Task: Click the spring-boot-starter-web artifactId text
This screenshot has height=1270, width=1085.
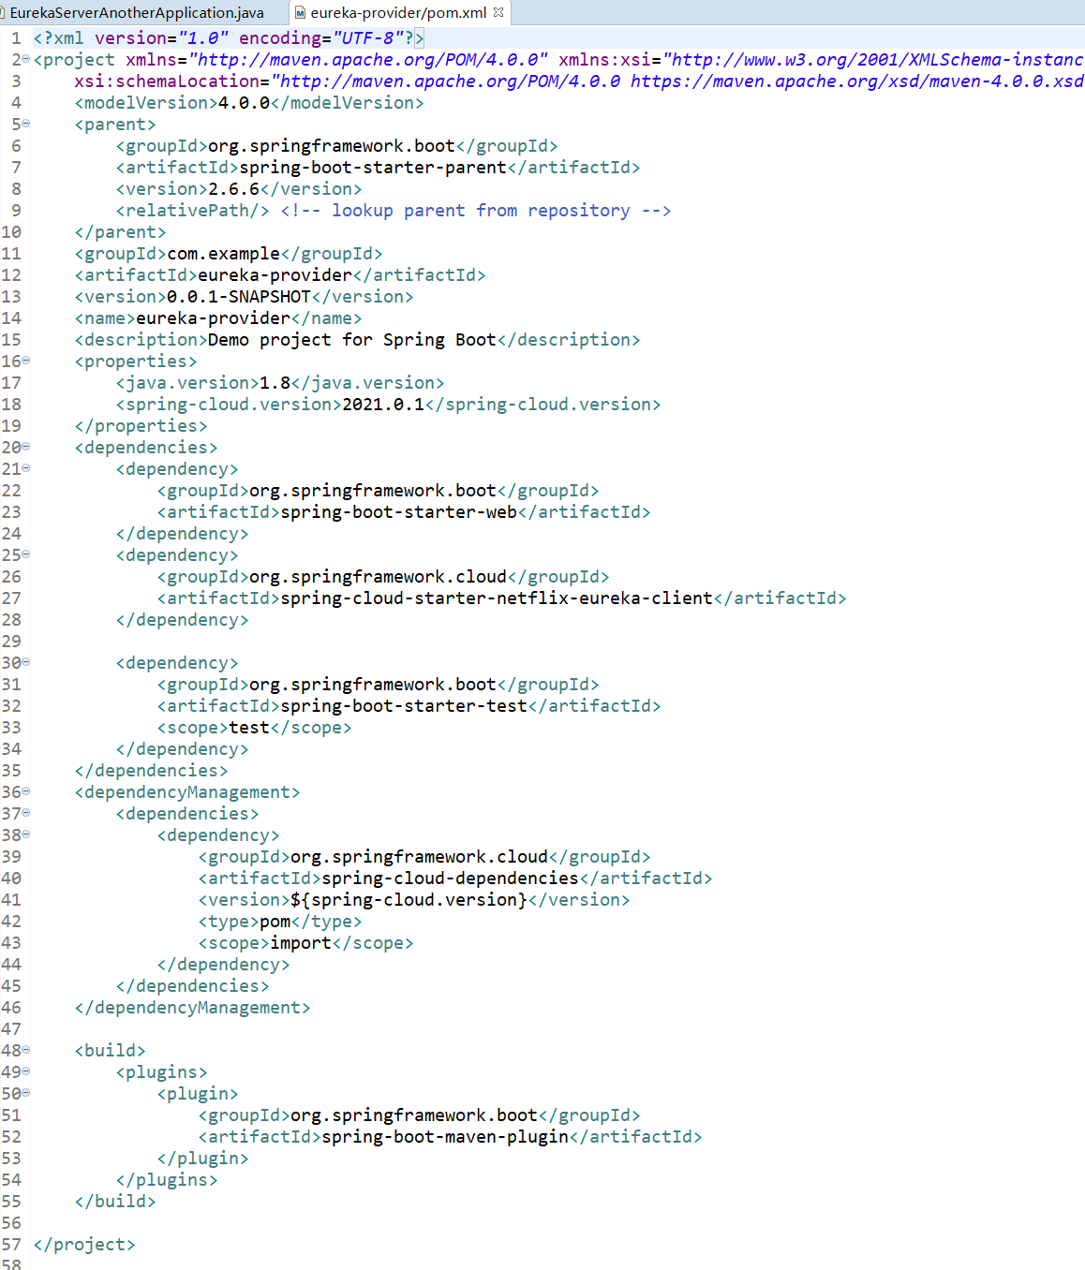Action: [x=398, y=512]
